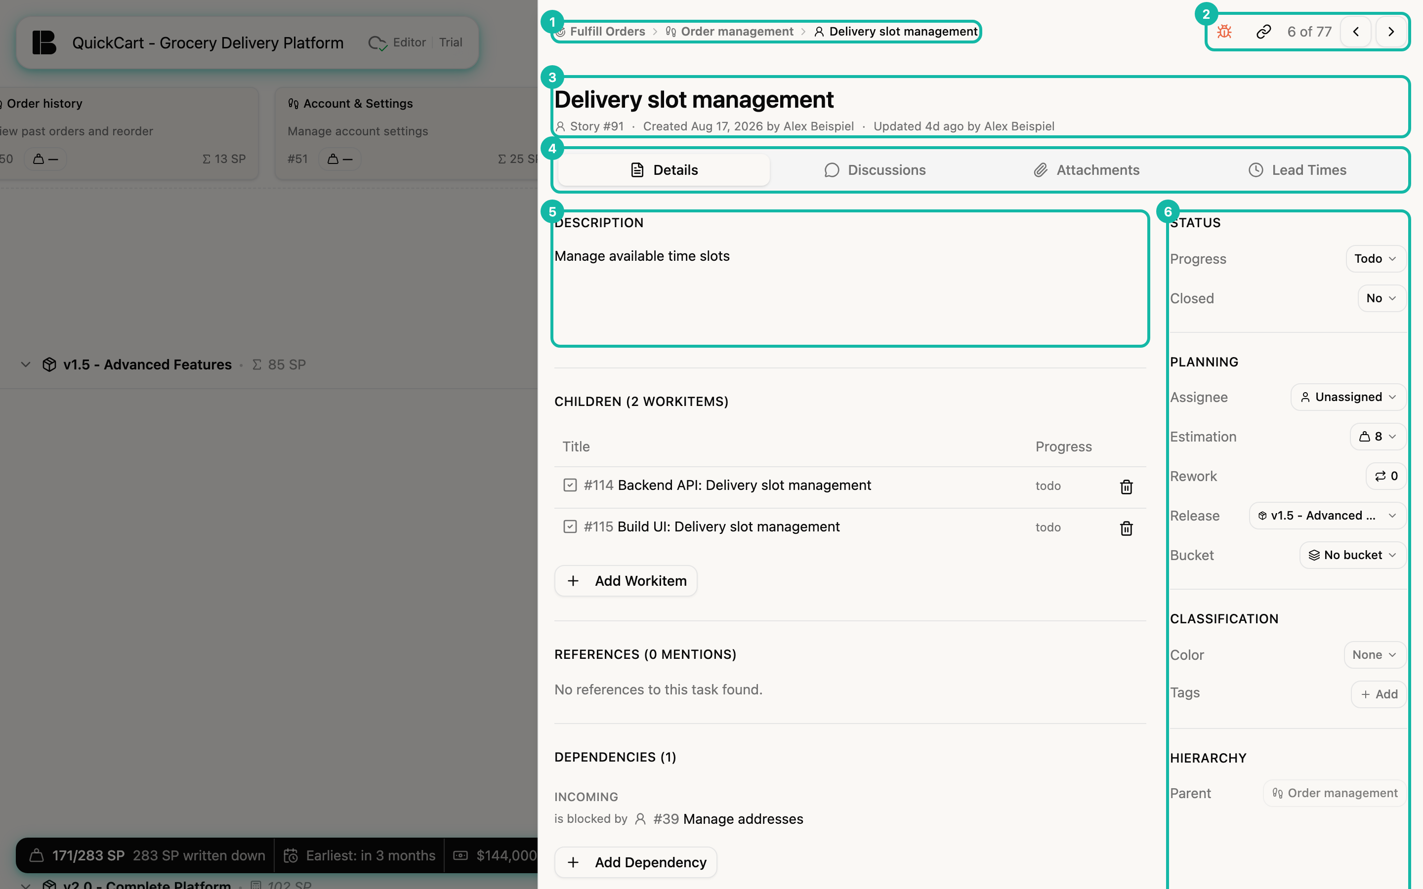This screenshot has width=1423, height=889.
Task: Collapse the v1.5 - Advanced Features release
Action: (x=25, y=364)
